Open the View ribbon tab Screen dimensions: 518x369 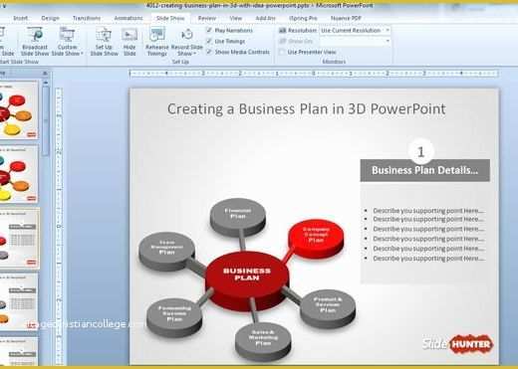[x=236, y=18]
